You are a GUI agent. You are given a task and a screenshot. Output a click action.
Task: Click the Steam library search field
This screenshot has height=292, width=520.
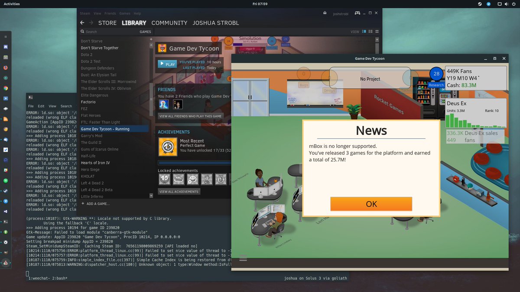(108, 32)
